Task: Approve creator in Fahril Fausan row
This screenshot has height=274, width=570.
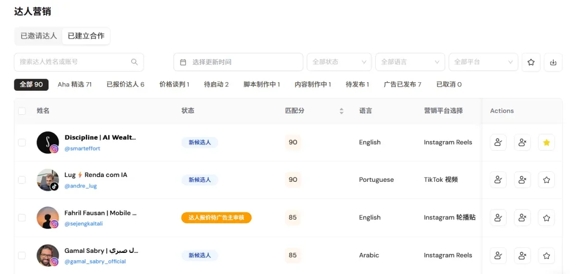Action: click(x=498, y=218)
